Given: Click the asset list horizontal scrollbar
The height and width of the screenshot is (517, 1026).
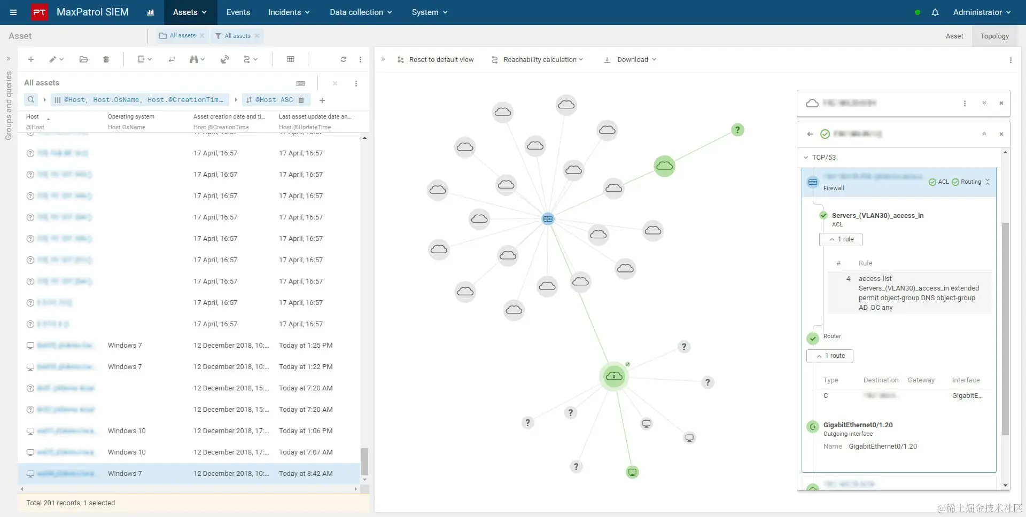Looking at the screenshot, I should click(x=189, y=489).
